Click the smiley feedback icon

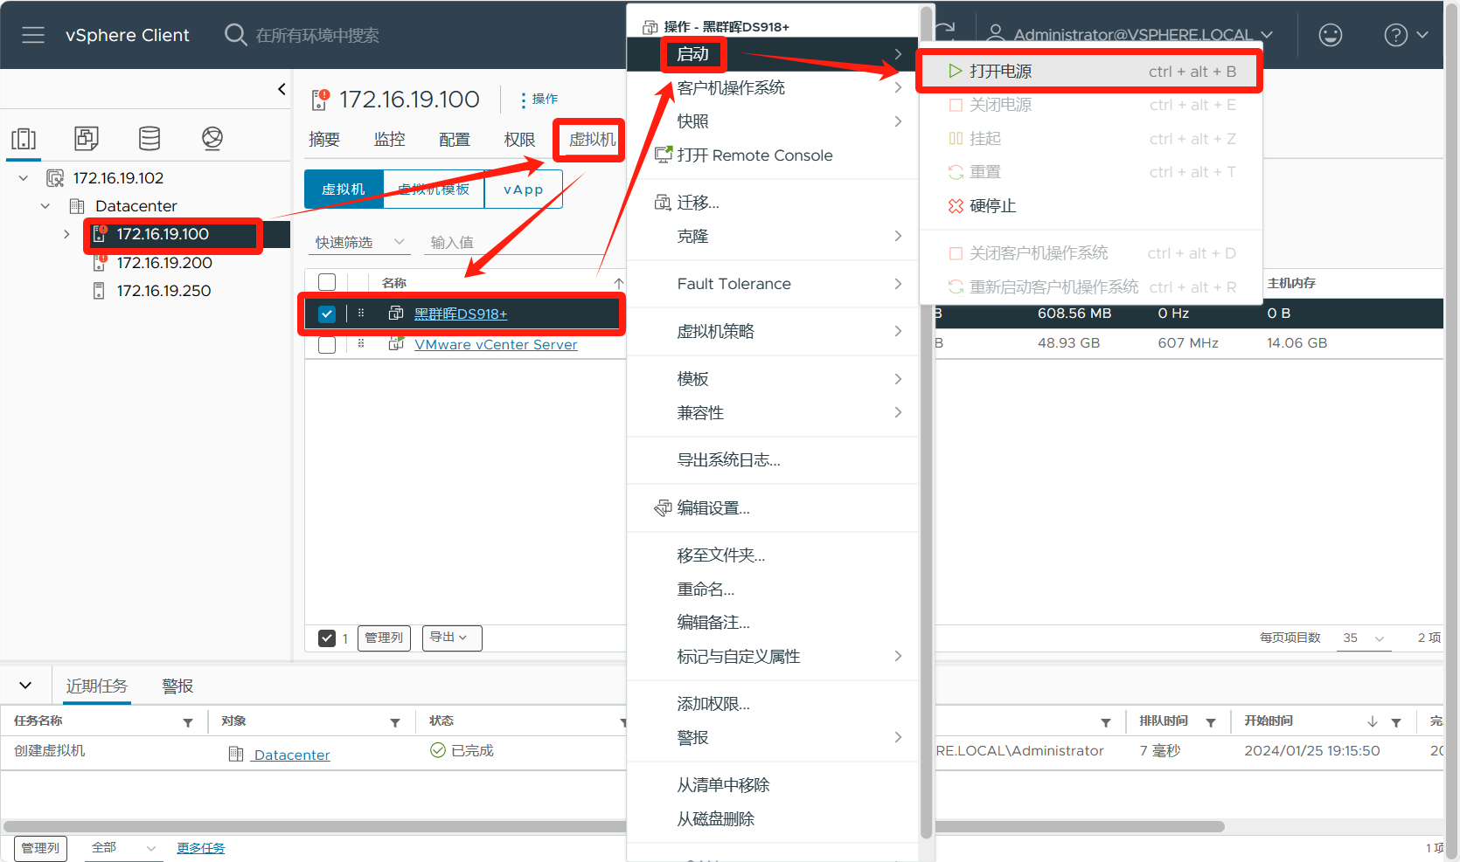point(1330,35)
